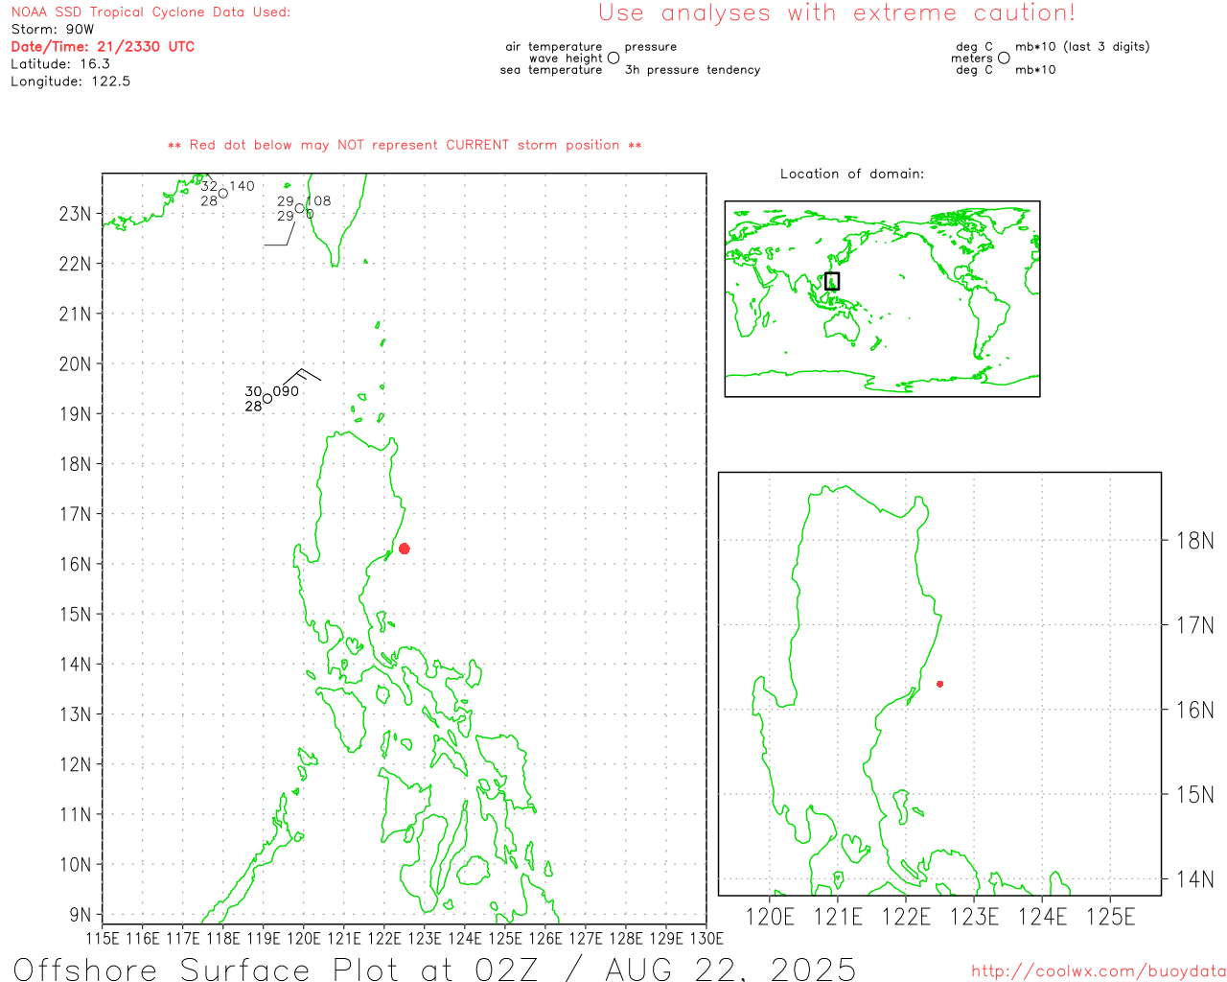
Task: Click the station circle labeled 140
Action: 223,193
